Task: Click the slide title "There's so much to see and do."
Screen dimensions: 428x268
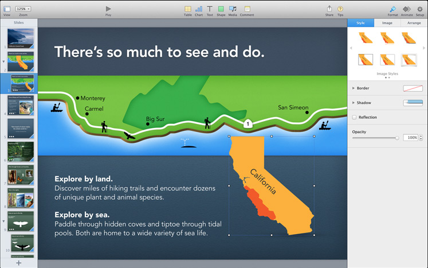Action: (x=159, y=52)
